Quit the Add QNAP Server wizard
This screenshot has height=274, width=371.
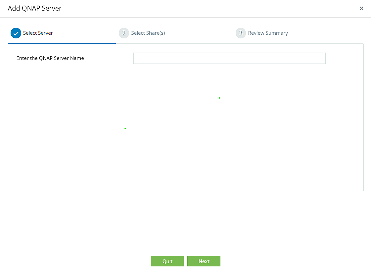click(x=167, y=261)
